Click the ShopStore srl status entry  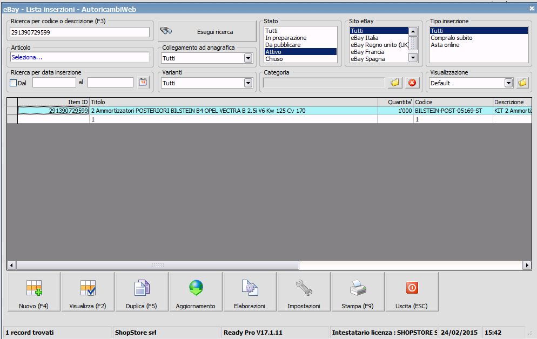click(x=136, y=333)
